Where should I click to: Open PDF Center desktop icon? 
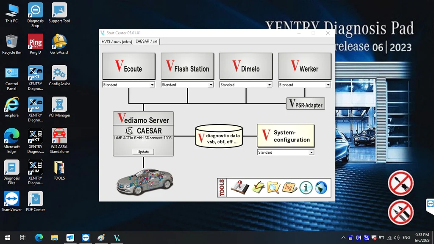36,202
